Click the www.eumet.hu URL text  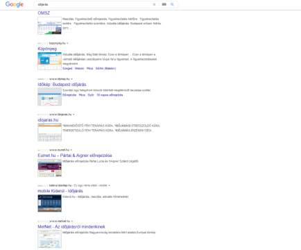click(x=59, y=150)
